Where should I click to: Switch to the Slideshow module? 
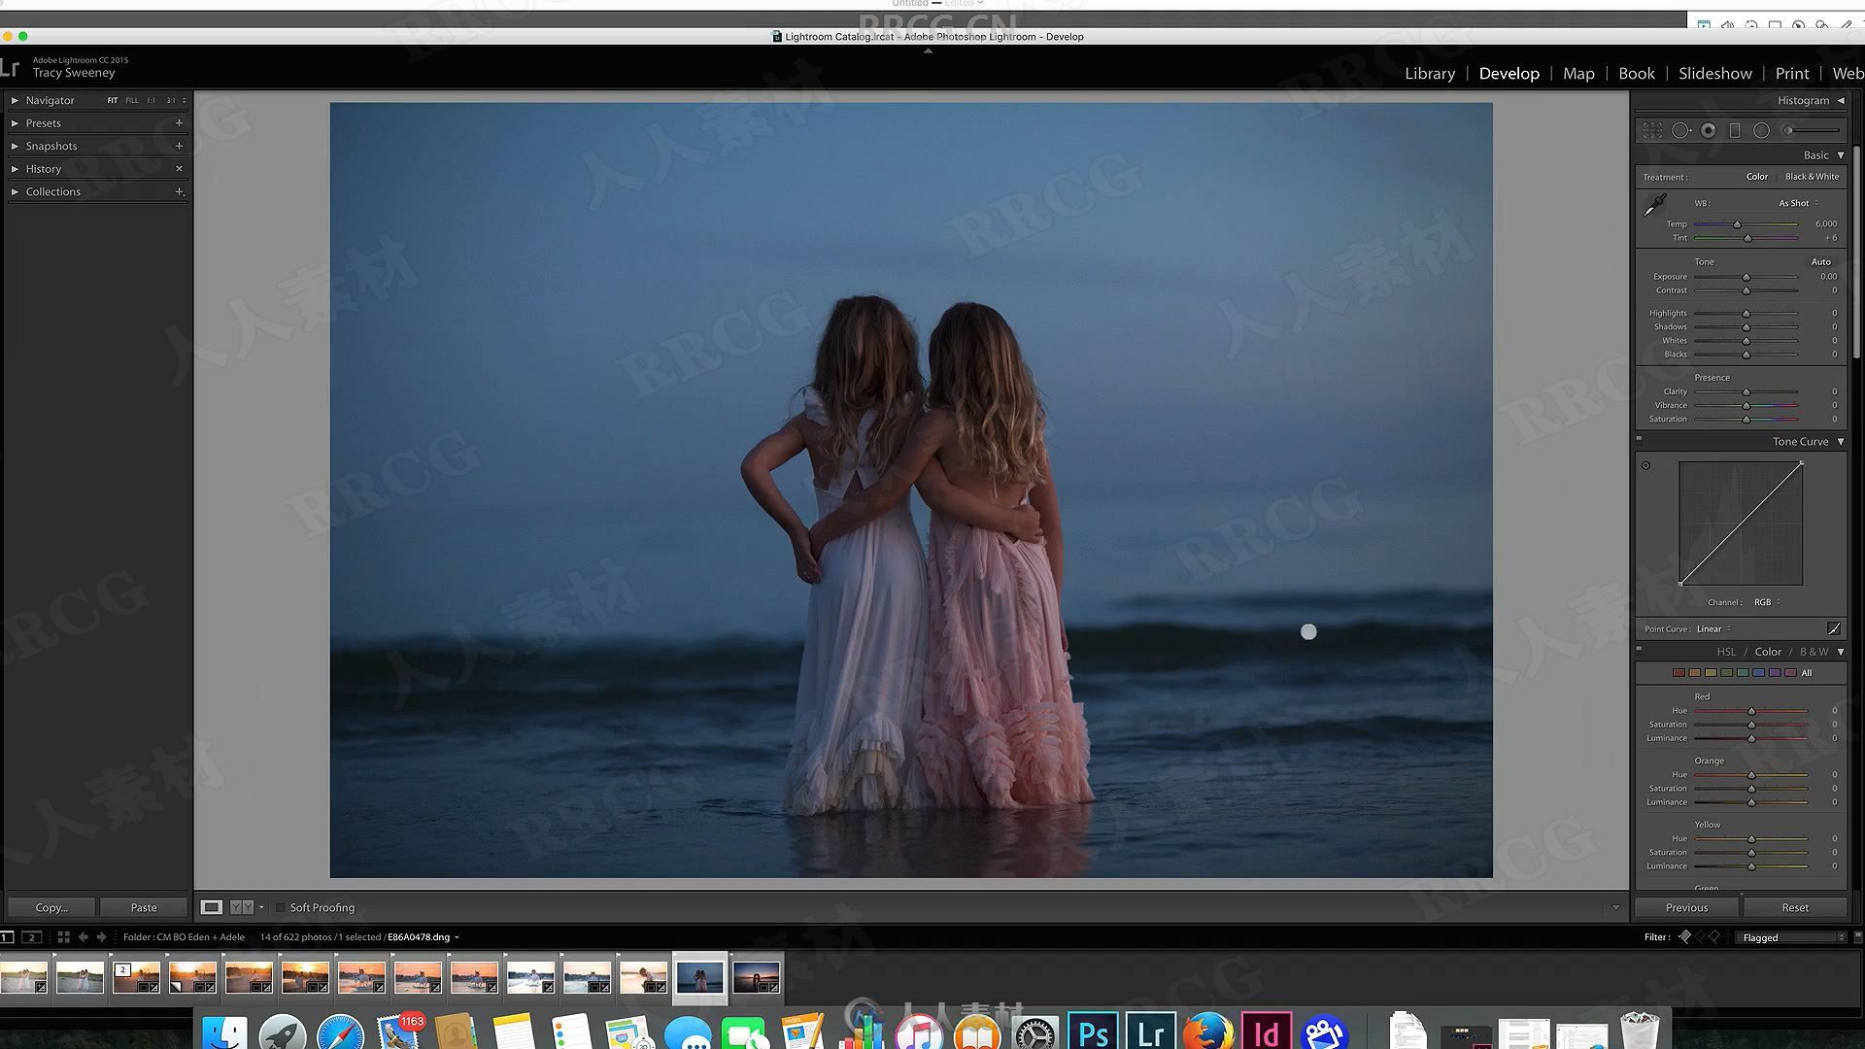pos(1715,74)
